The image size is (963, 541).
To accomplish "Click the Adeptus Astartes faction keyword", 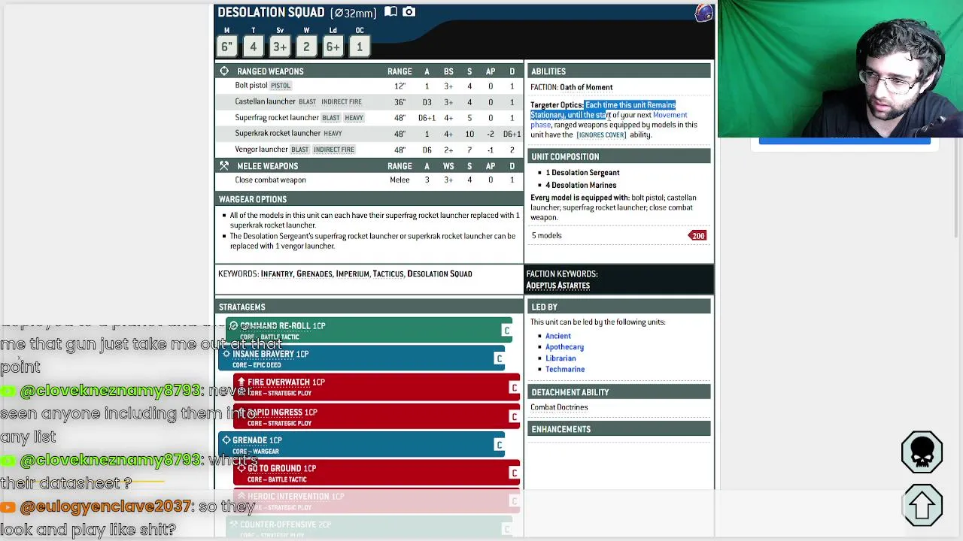I will (557, 286).
